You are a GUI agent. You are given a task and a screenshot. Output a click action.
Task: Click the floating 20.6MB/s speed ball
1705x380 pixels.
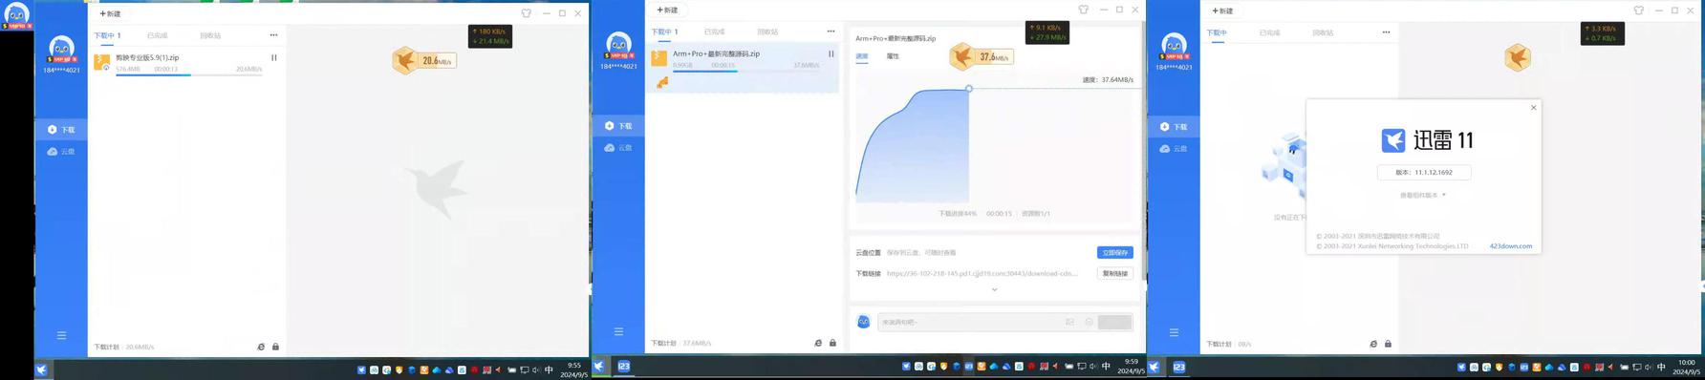(423, 60)
